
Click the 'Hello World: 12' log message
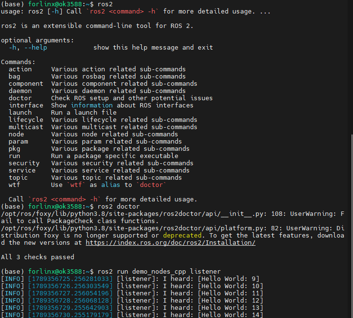231,301
